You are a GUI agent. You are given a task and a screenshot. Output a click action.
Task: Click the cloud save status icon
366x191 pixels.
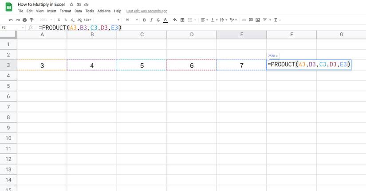pyautogui.click(x=87, y=4)
